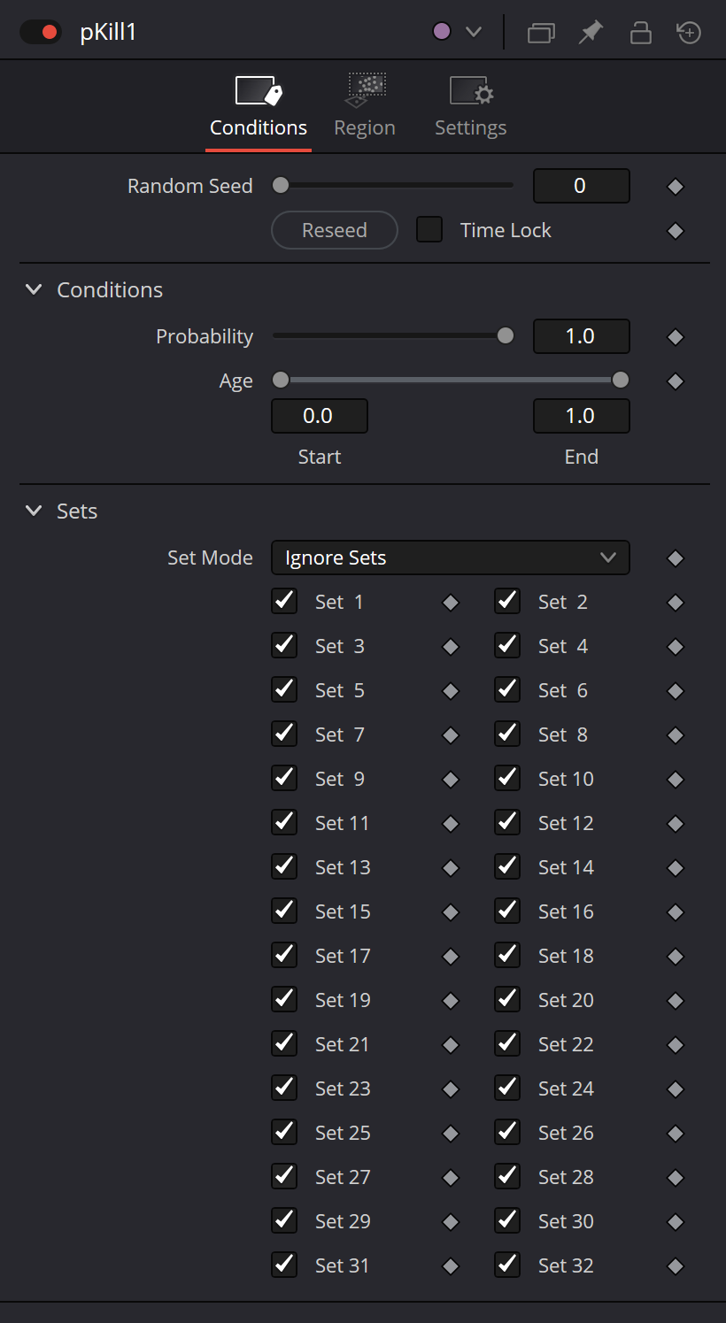The width and height of the screenshot is (726, 1323).
Task: Add keyframe for Set 11
Action: click(x=451, y=824)
